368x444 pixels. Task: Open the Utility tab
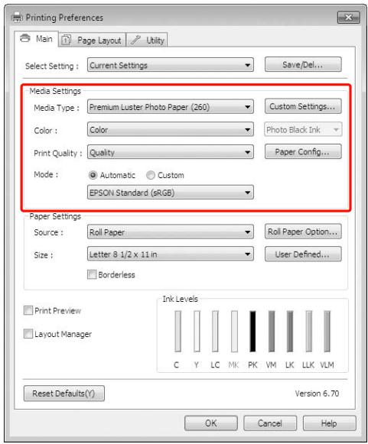tap(147, 40)
